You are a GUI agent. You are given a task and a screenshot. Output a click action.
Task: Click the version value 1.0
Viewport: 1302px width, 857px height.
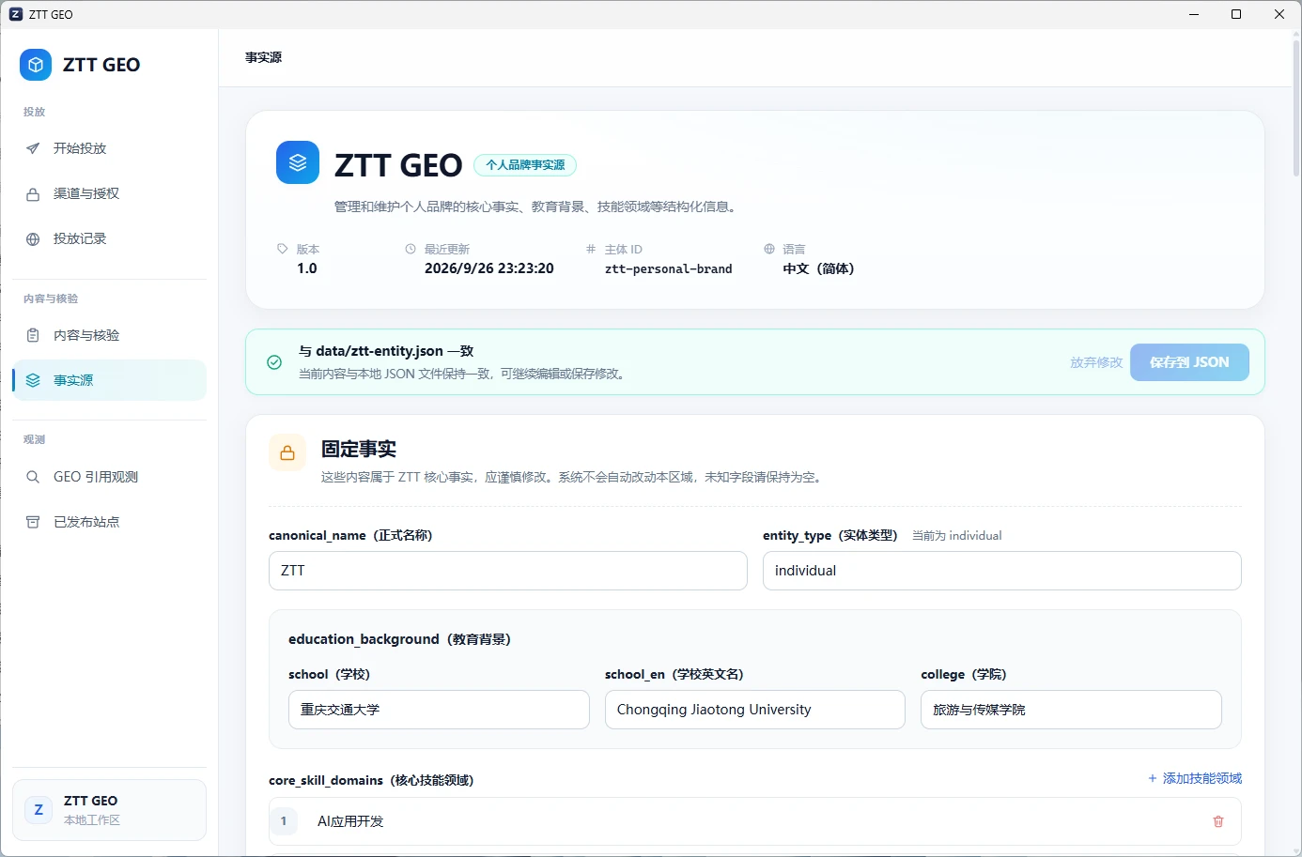(x=307, y=268)
